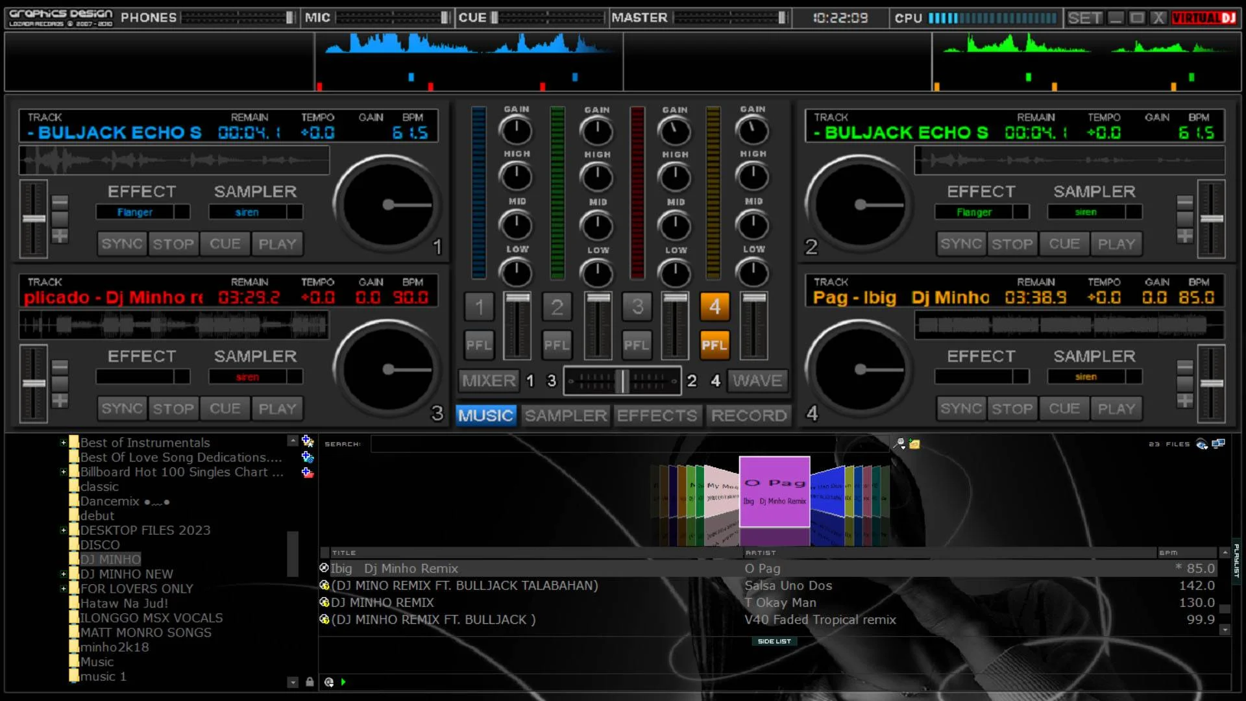Expand the Best of Instrumentals folder
This screenshot has width=1246, height=701.
point(63,443)
